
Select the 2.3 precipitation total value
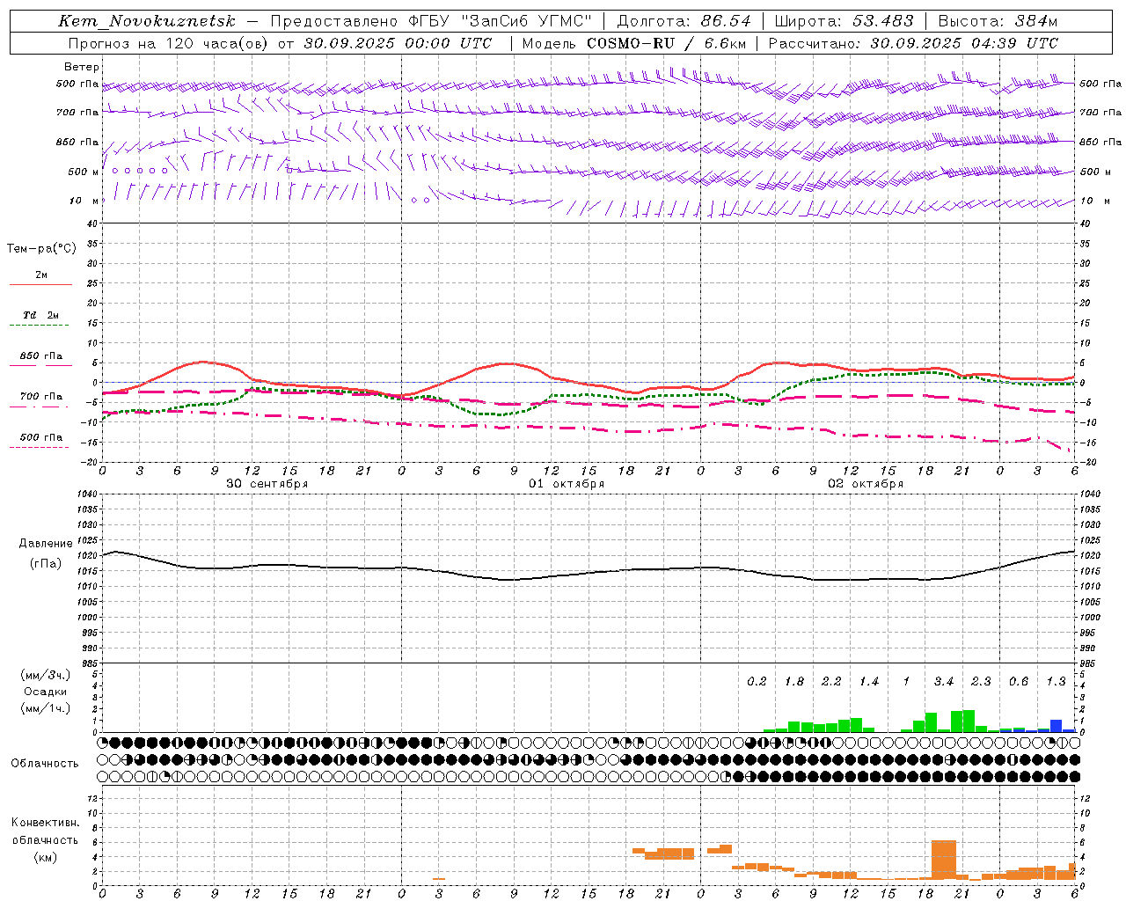(x=981, y=682)
